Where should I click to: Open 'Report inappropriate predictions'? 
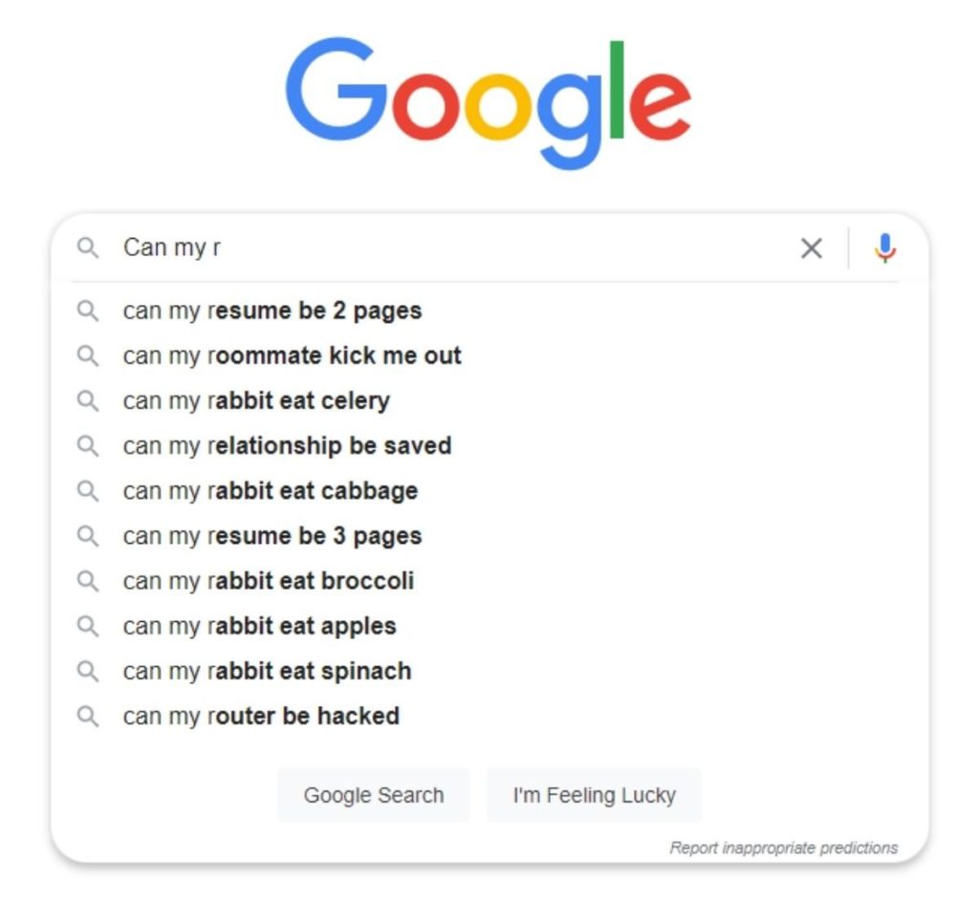click(x=784, y=847)
